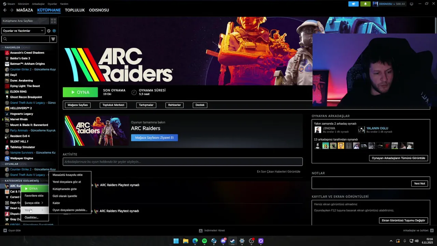Toggle the ready-to-play filter icon
Viewport: 437px width, 246px height.
54,31
